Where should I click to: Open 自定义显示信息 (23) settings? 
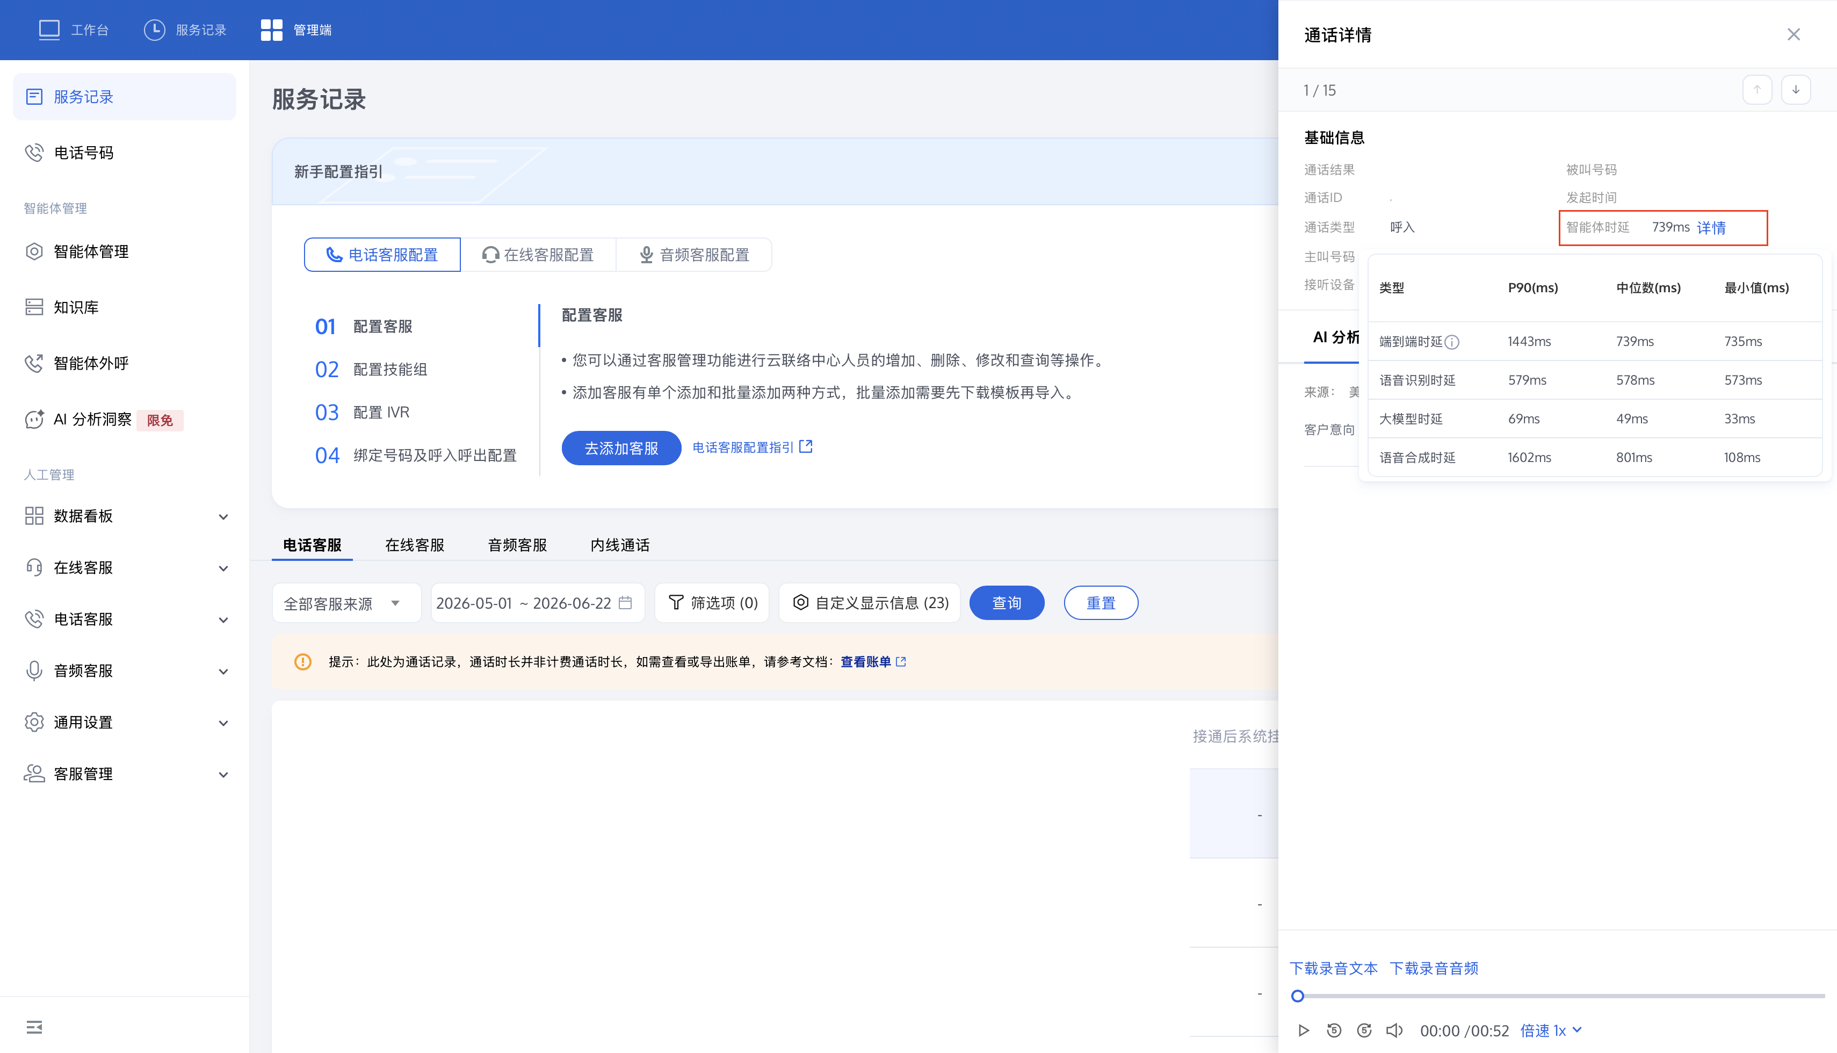click(870, 603)
